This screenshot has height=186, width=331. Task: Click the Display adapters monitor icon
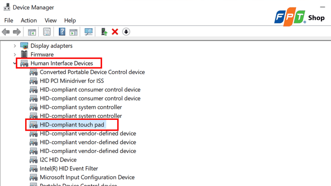[x=24, y=46]
